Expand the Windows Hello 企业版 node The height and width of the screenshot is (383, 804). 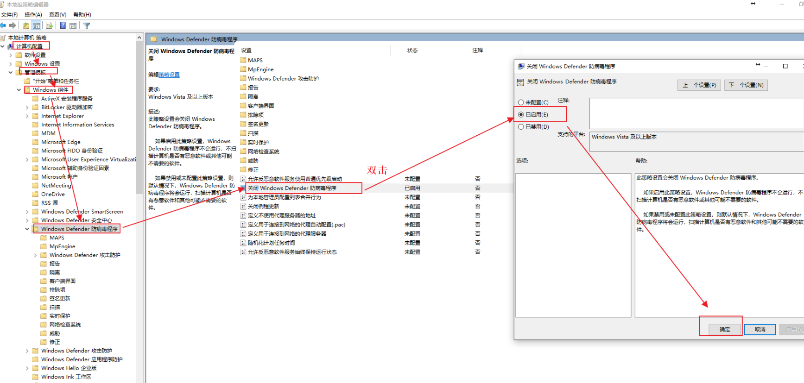click(x=27, y=368)
